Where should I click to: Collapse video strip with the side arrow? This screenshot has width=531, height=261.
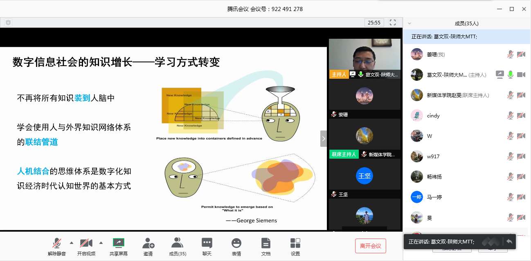[323, 139]
